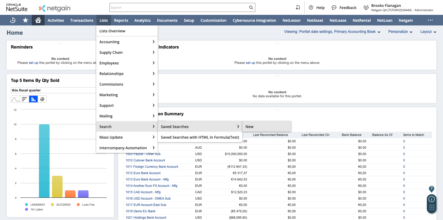This screenshot has height=220, width=443.
Task: Open the three-dots overflow menu in navbar
Action: click(x=430, y=20)
